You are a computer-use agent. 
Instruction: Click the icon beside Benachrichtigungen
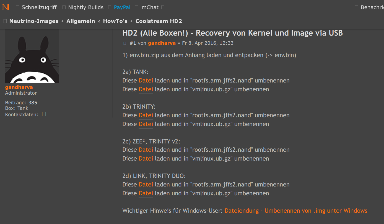pyautogui.click(x=356, y=7)
